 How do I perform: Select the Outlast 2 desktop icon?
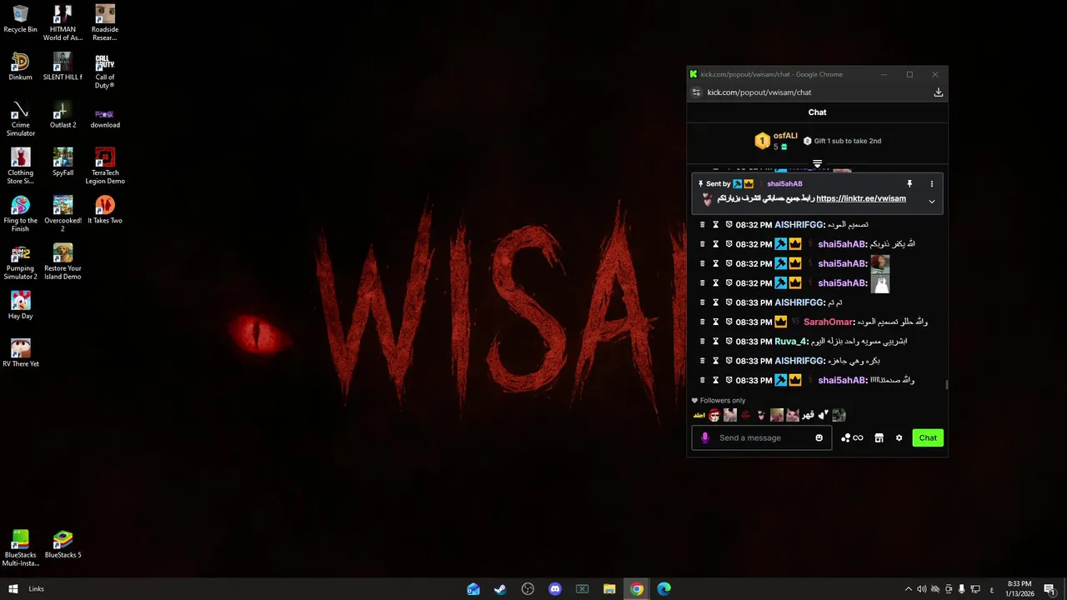(63, 115)
